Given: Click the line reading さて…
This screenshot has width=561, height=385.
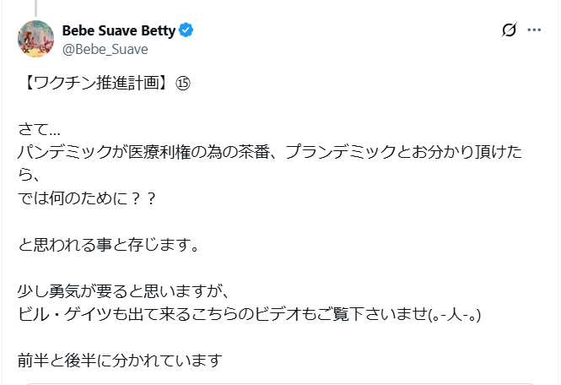Looking at the screenshot, I should point(39,132).
